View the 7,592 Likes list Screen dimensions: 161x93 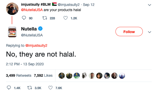43,75
